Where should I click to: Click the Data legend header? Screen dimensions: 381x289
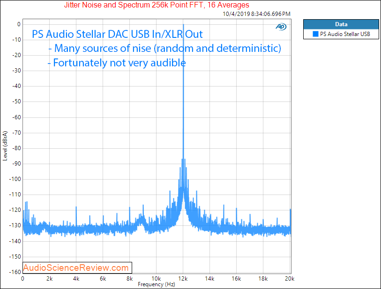tap(341, 24)
